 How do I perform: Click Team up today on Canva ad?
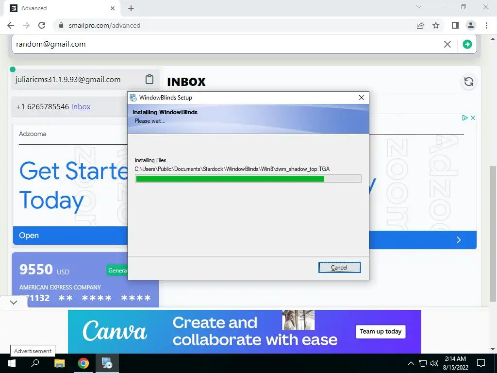pos(381,331)
